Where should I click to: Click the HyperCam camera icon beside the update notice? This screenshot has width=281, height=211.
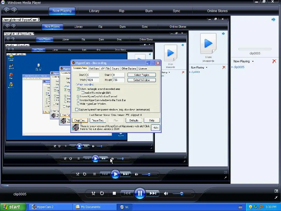pos(75,127)
